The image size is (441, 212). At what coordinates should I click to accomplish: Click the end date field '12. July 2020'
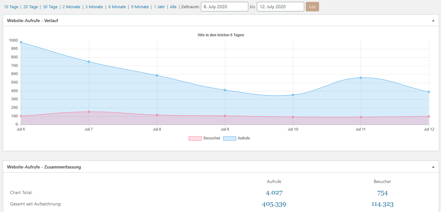281,7
